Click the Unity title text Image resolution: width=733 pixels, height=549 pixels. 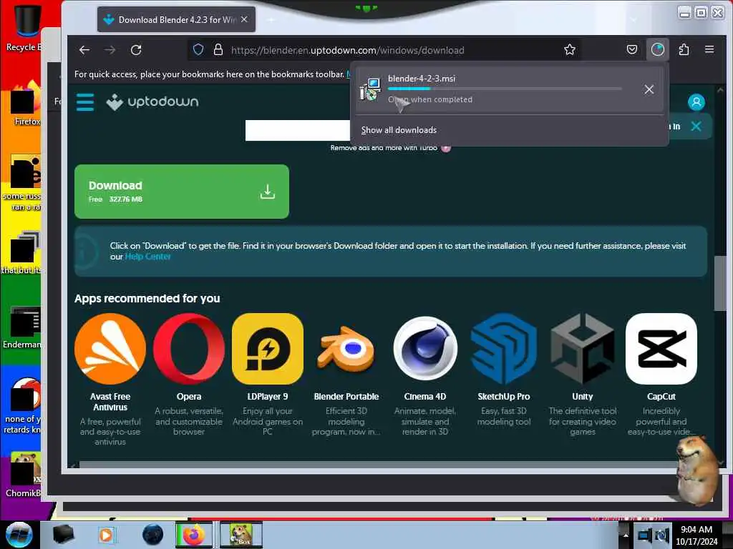coord(583,396)
